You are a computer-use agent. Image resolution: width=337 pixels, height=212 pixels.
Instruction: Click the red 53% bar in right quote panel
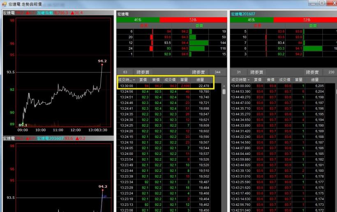[x=307, y=20]
